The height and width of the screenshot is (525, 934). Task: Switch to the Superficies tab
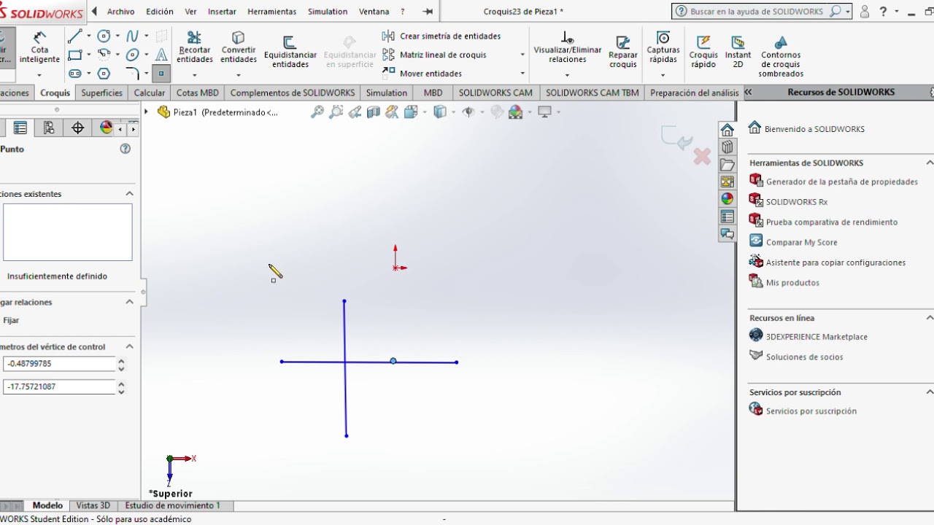tap(101, 93)
